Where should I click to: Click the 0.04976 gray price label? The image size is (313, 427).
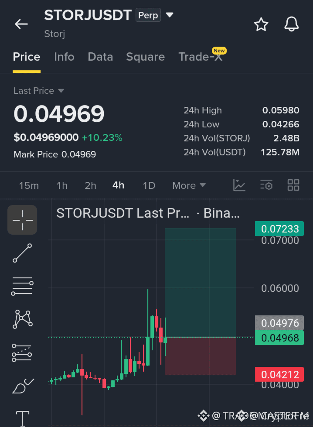coord(279,323)
